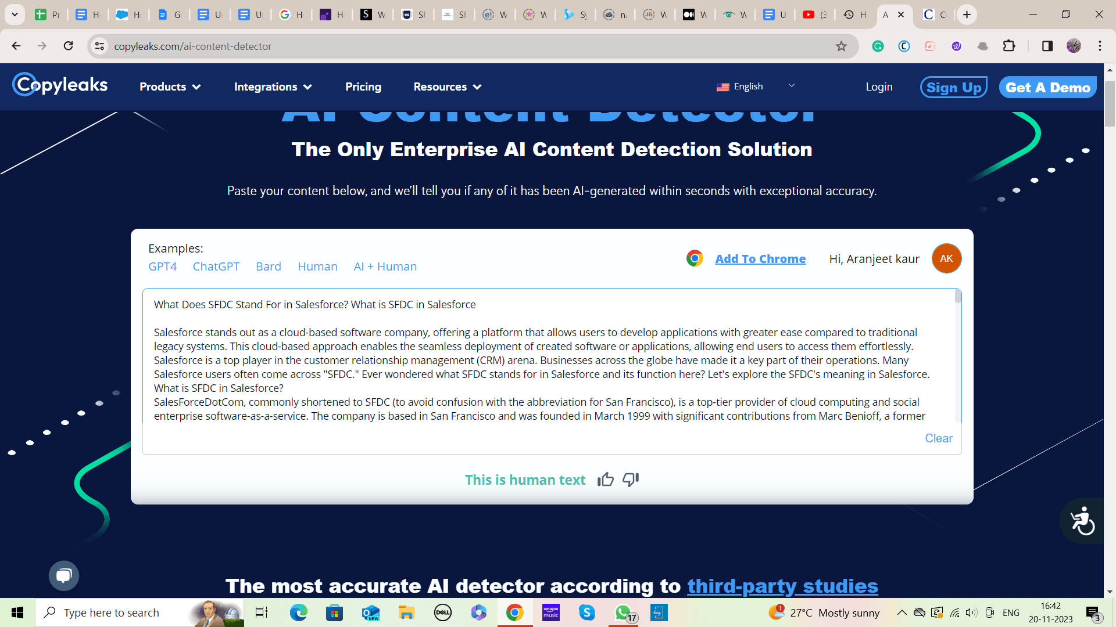Open the Windows Start menu
This screenshot has height=627, width=1116.
tap(17, 612)
